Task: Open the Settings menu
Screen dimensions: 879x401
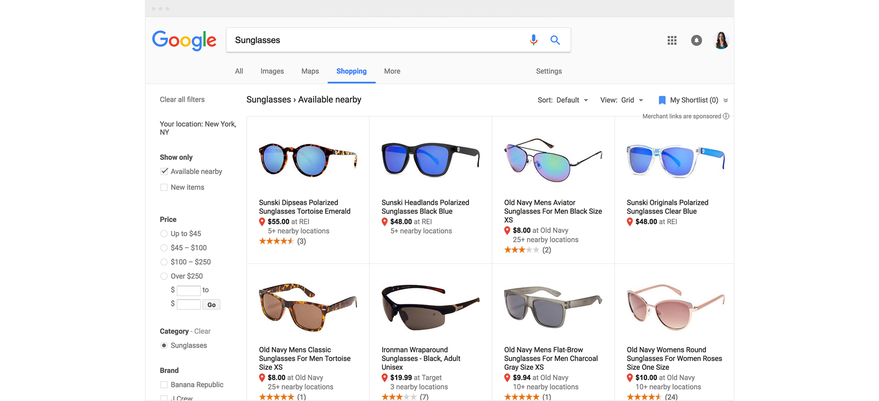Action: click(549, 71)
